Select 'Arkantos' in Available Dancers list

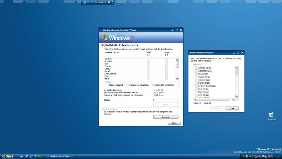pos(108,61)
